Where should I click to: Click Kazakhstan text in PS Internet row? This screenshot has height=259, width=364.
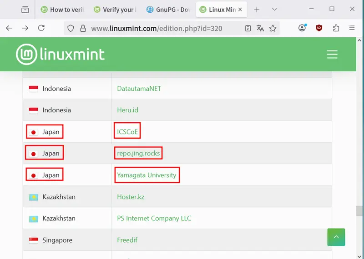click(x=59, y=219)
